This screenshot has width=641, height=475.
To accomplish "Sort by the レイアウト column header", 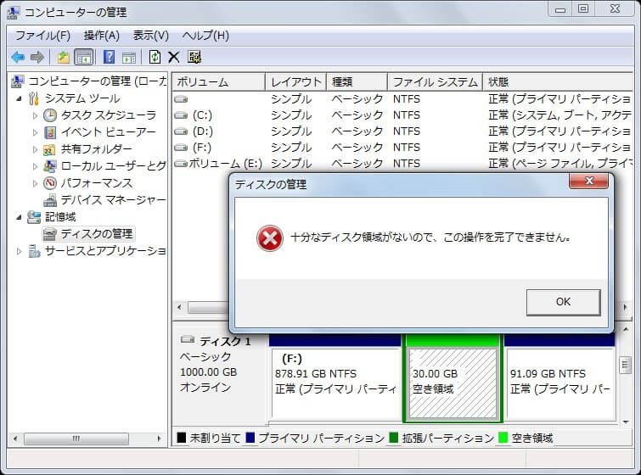I will 296,82.
